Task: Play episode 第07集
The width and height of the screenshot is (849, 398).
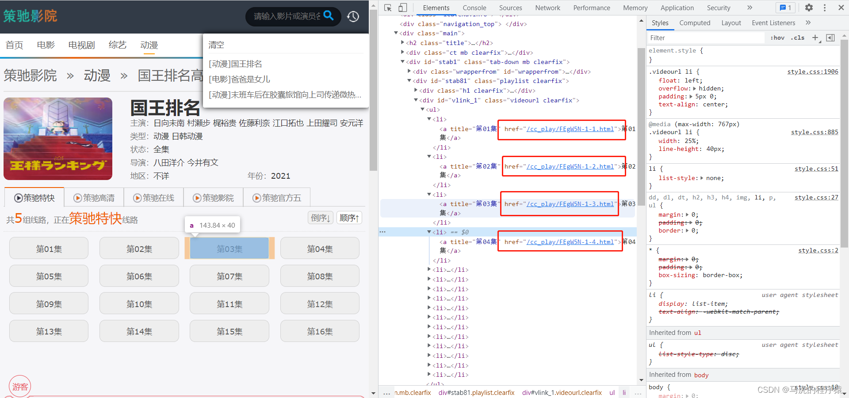Action: [229, 276]
